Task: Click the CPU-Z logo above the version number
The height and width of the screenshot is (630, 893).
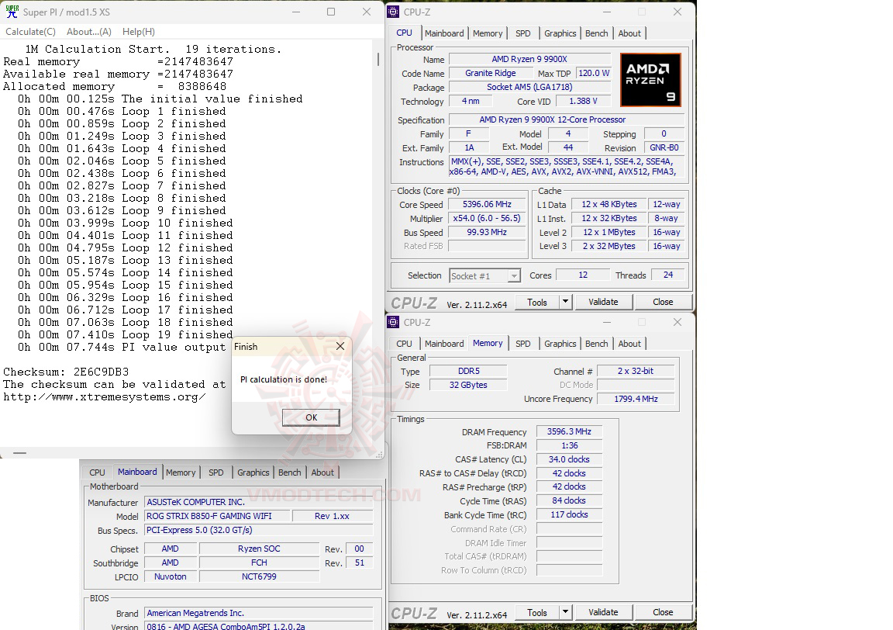Action: [414, 302]
